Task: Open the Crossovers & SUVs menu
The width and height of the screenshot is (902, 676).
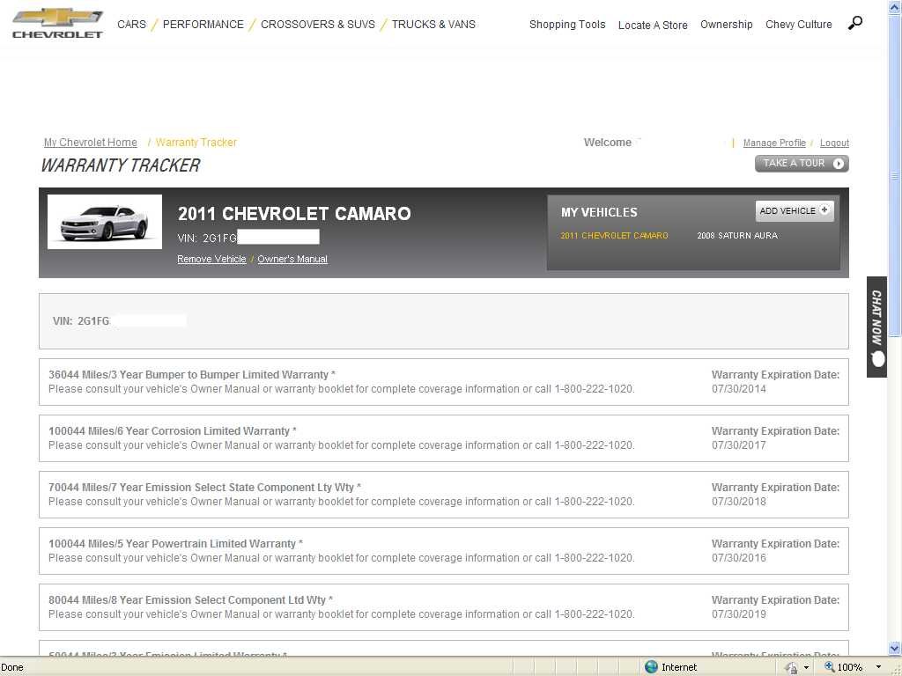Action: [317, 25]
